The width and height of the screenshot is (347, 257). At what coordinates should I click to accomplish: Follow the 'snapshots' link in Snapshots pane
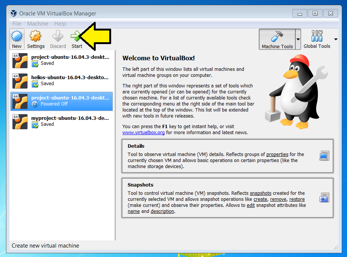pyautogui.click(x=260, y=193)
